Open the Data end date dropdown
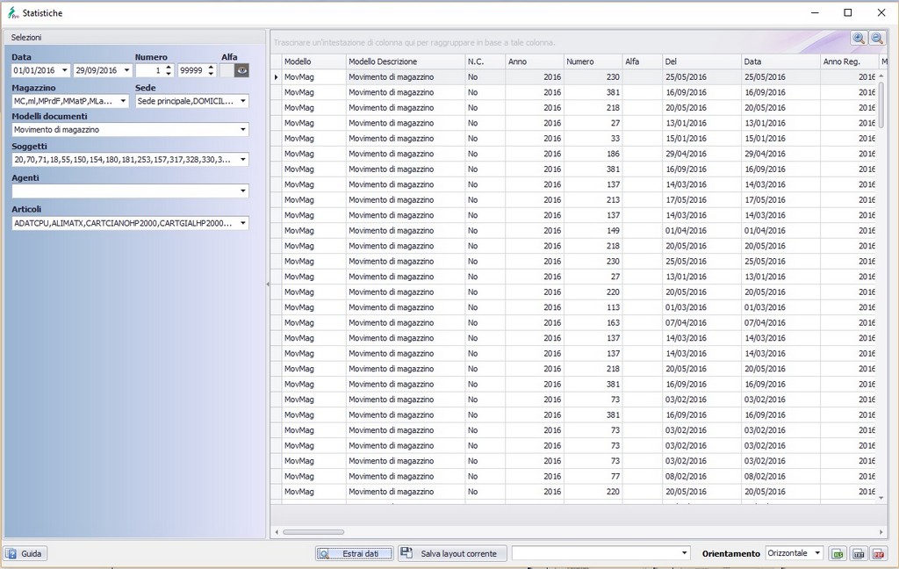The height and width of the screenshot is (569, 899). click(x=126, y=70)
